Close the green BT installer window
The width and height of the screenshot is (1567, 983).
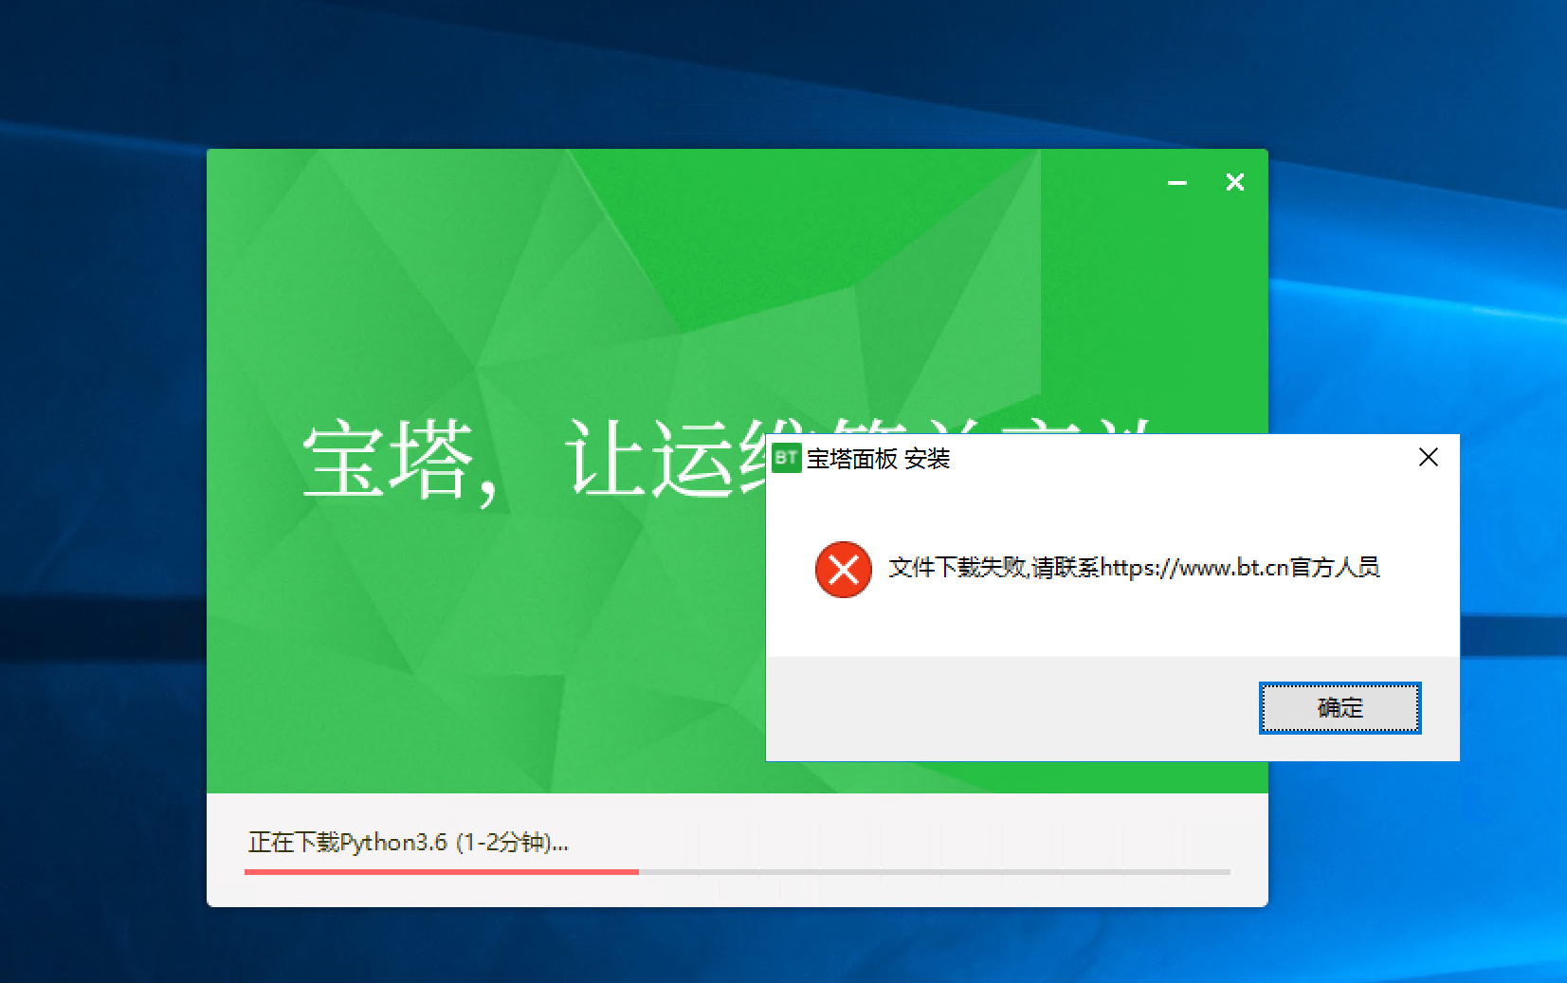tap(1235, 182)
